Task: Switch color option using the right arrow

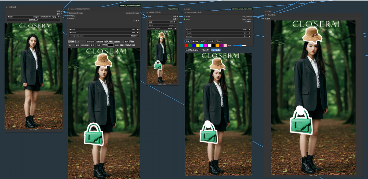Action: coord(249,30)
